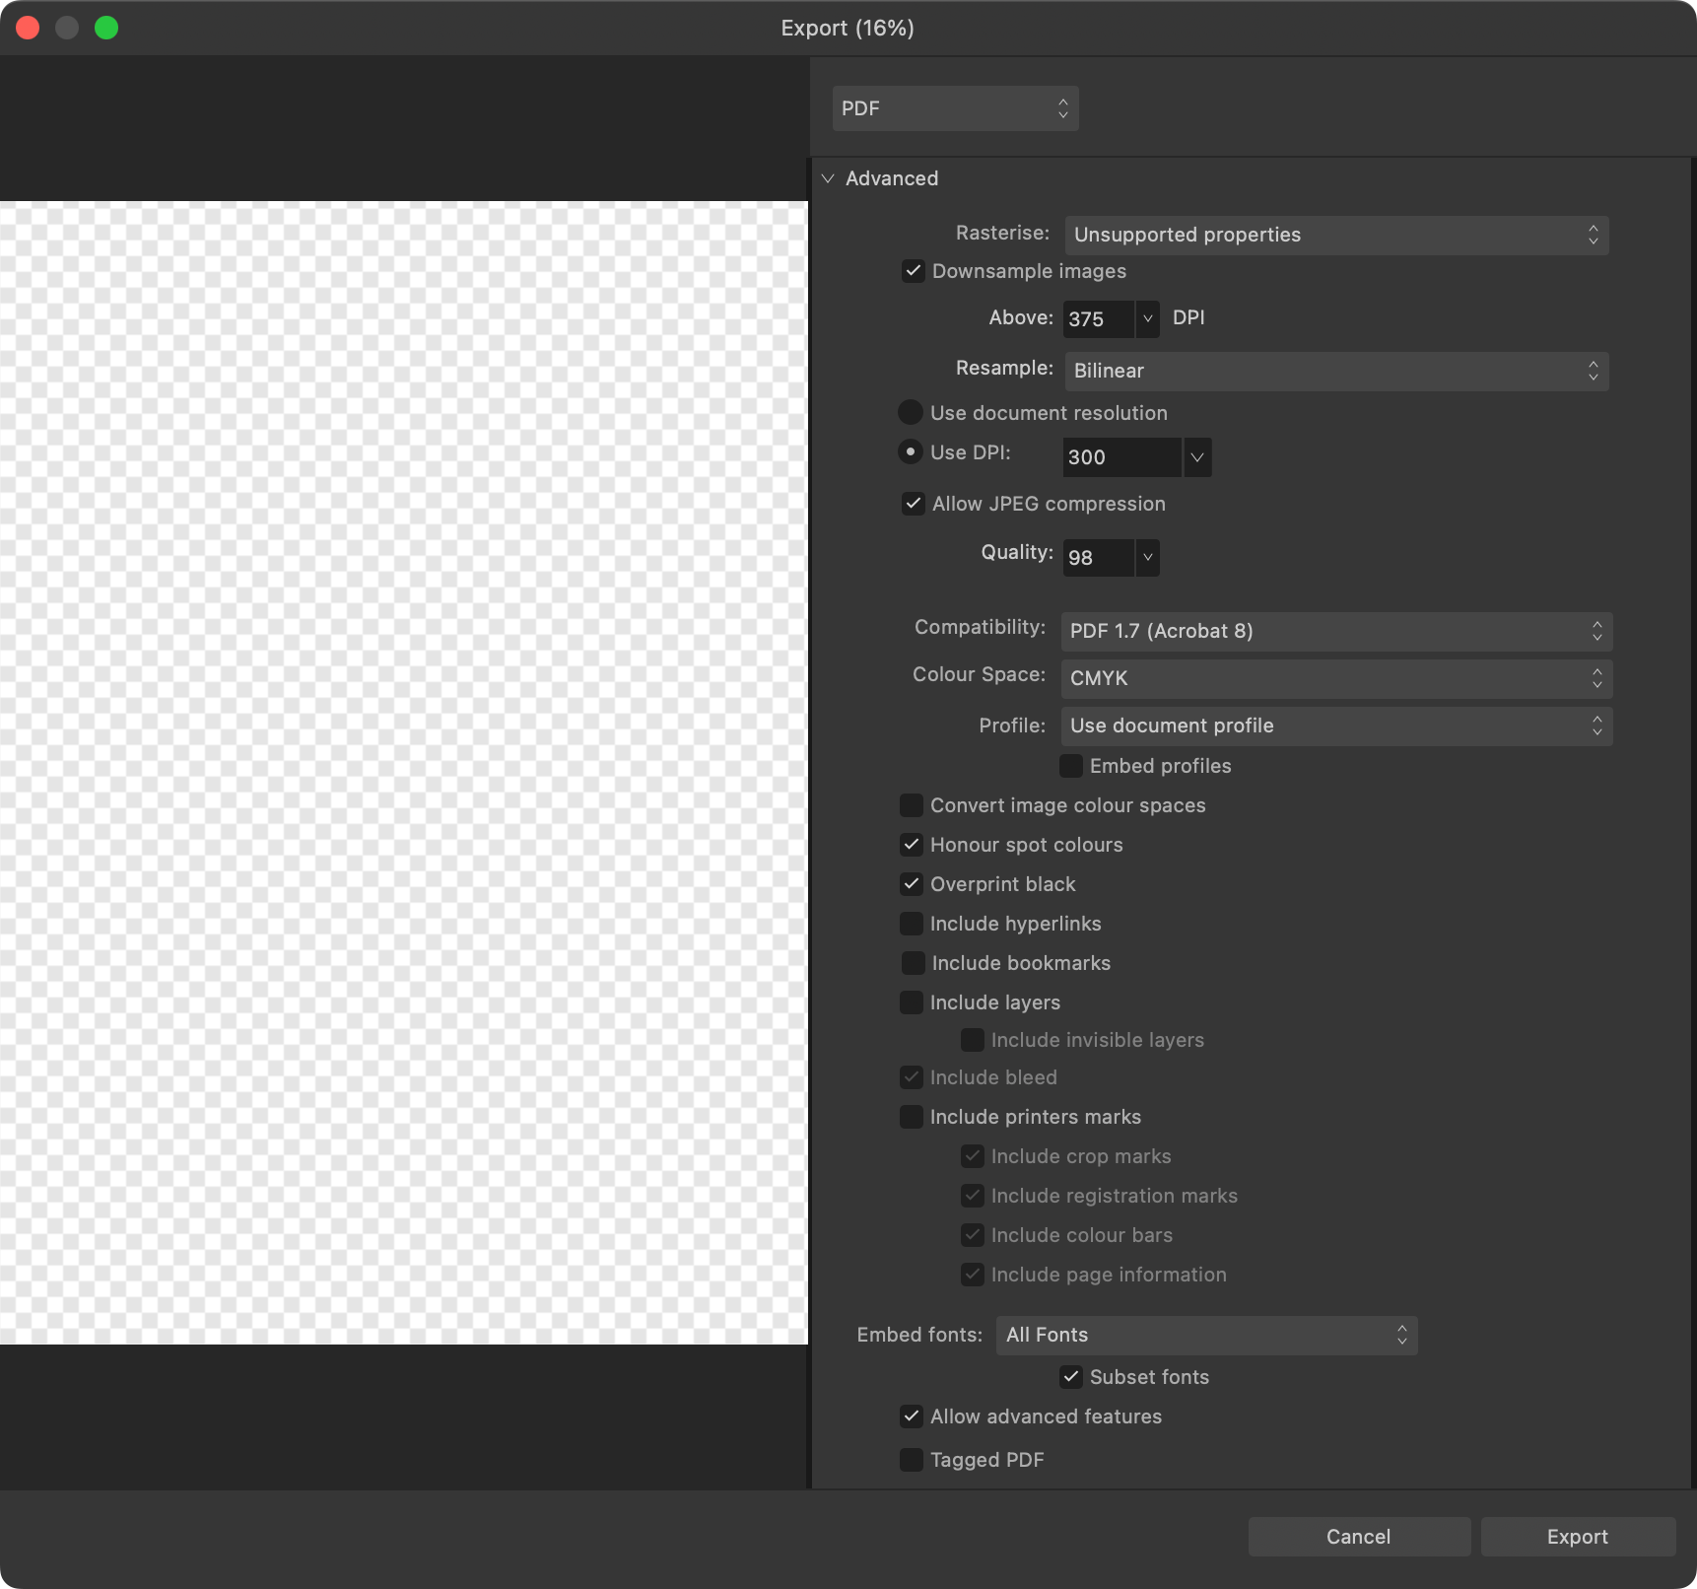The width and height of the screenshot is (1697, 1589).
Task: Open the Colour Space dropdown
Action: 1336,678
